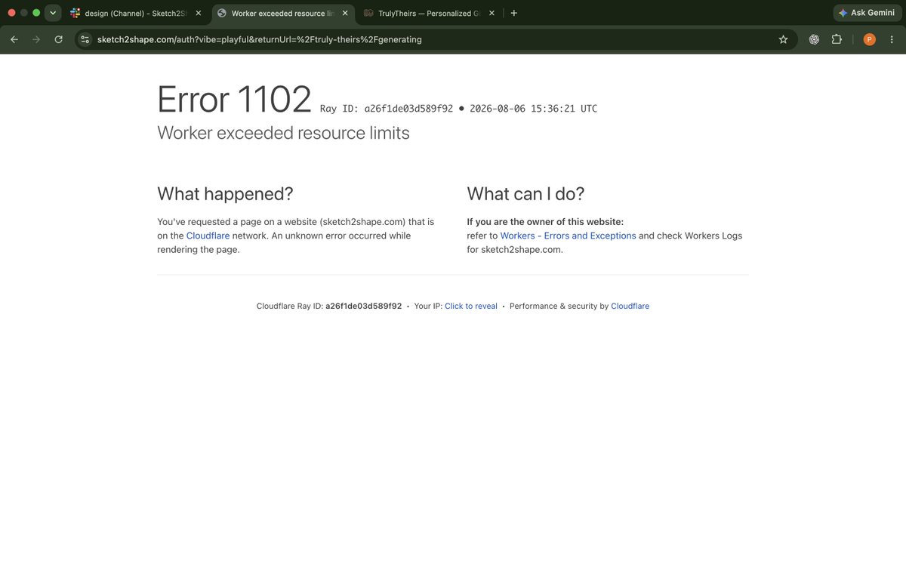906x567 pixels.
Task: Bookmark this page with the star icon
Action: tap(783, 39)
